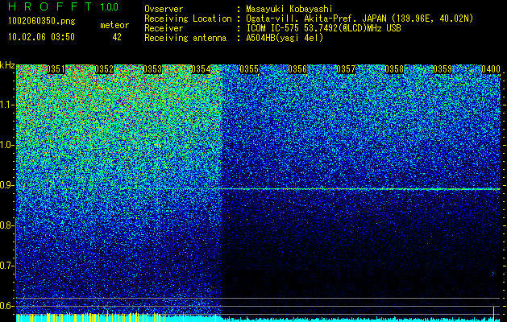Image resolution: width=507 pixels, height=322 pixels.
Task: Click the 1.1 kHz frequency axis label
Action: tap(7, 105)
